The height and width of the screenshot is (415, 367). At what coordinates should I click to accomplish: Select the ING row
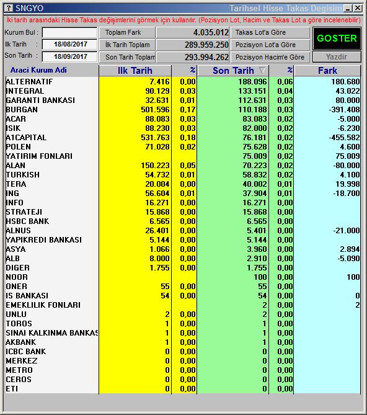point(183,193)
